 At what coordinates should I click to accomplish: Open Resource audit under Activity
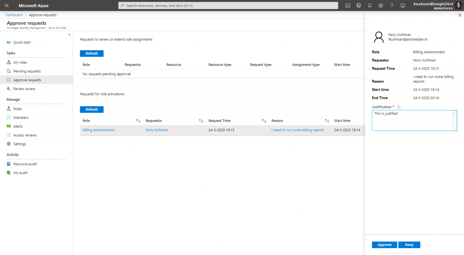pyautogui.click(x=25, y=164)
